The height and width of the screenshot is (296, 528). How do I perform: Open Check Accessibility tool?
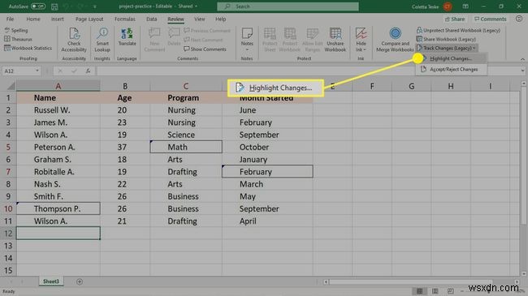tap(74, 40)
